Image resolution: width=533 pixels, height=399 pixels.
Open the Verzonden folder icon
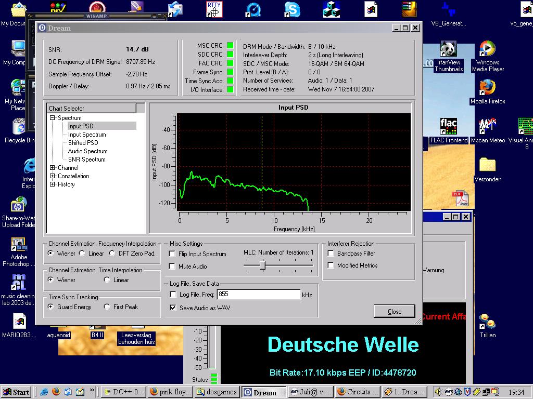click(488, 166)
